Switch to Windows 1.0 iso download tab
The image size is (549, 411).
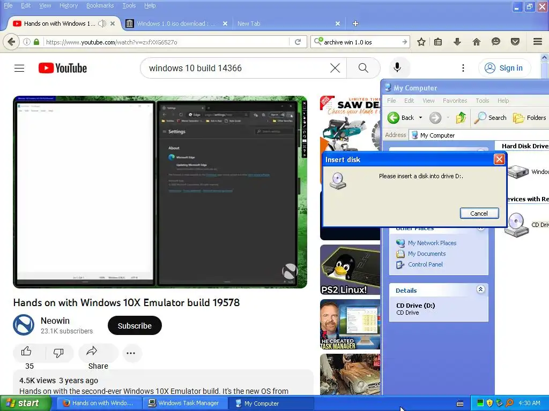(176, 24)
